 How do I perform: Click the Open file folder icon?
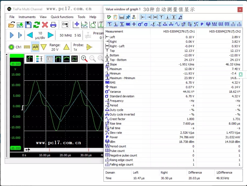(x=11, y=25)
